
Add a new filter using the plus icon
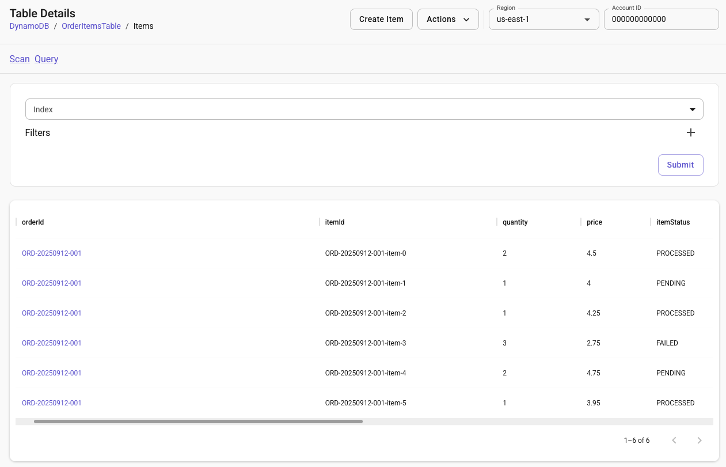click(x=690, y=132)
